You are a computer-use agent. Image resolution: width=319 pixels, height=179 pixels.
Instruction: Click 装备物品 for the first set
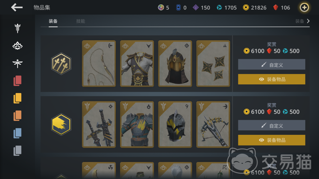(272, 79)
